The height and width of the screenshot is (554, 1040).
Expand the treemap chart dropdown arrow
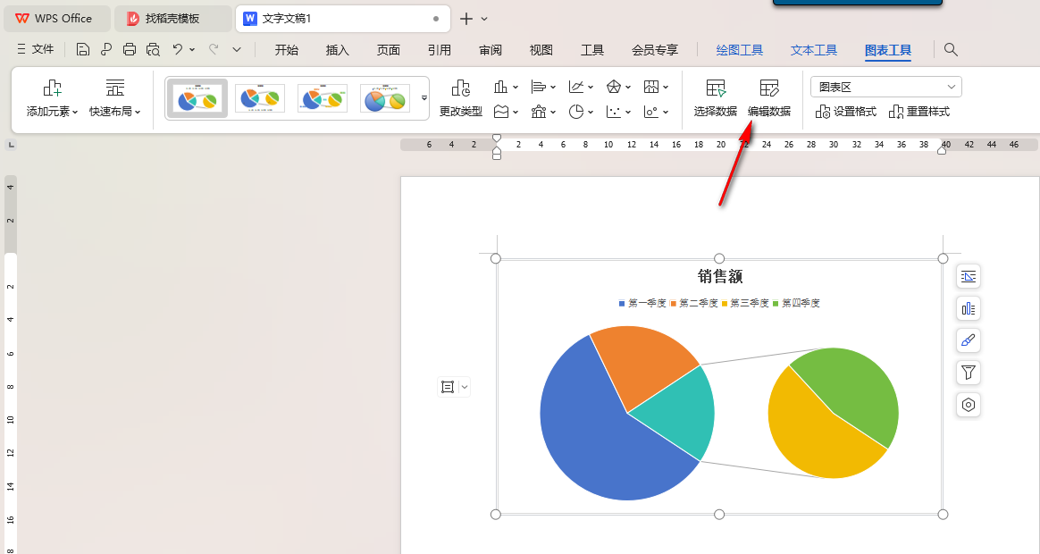(666, 87)
